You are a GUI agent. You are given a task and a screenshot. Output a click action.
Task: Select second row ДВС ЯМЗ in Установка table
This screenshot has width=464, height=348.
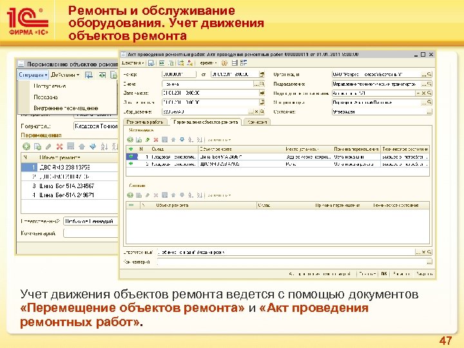click(x=278, y=164)
